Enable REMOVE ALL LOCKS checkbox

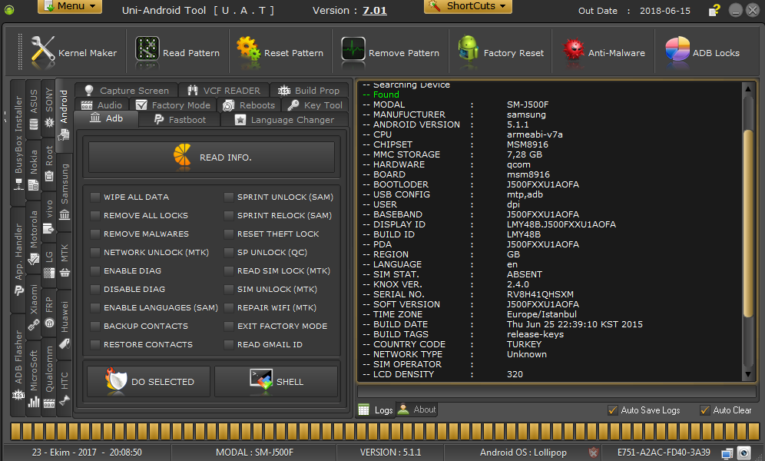[x=95, y=216]
